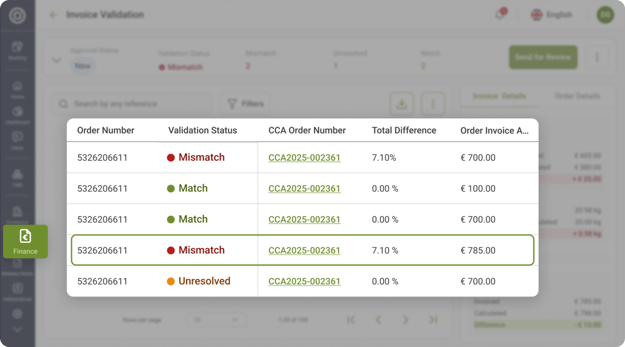625x347 pixels.
Task: Open the Release Notes sidebar icon
Action: [17, 266]
